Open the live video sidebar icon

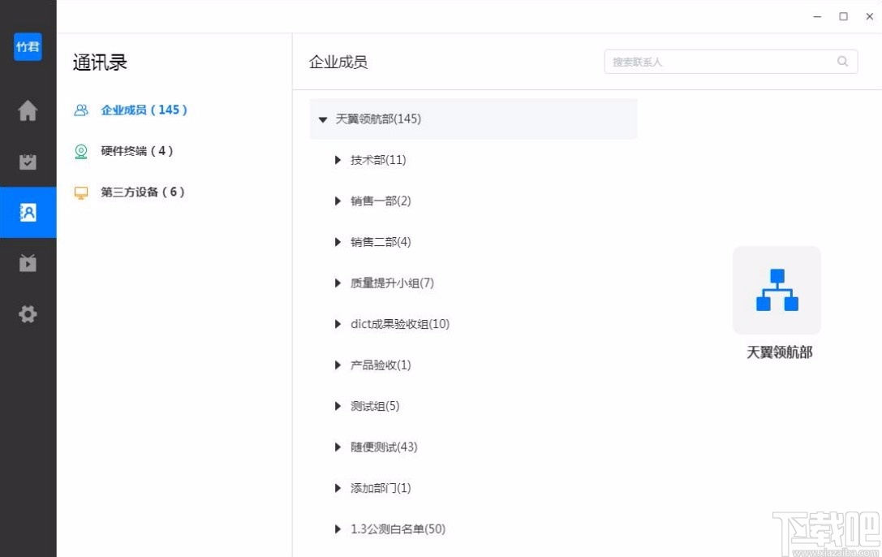pyautogui.click(x=28, y=263)
